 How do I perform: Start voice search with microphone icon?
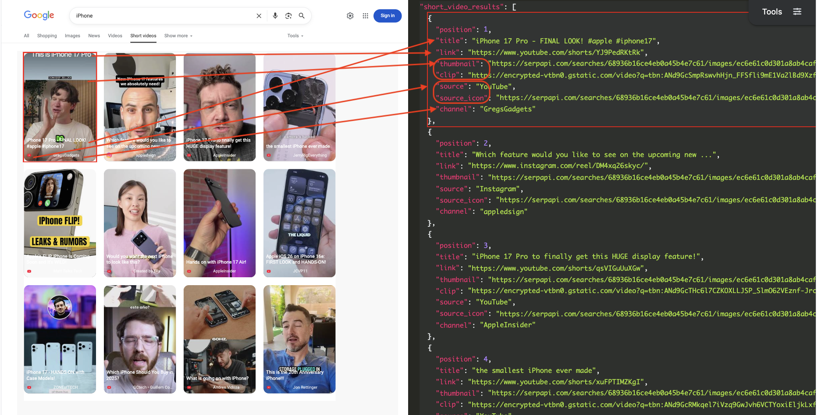(x=275, y=16)
